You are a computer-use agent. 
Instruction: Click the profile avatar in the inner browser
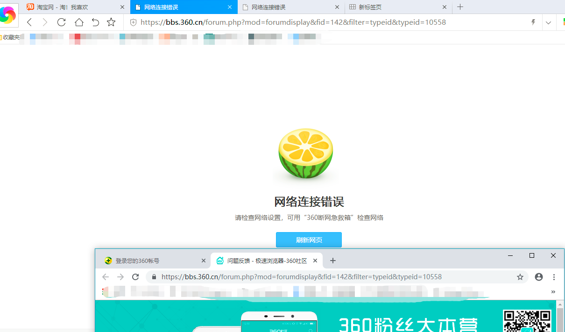(539, 276)
